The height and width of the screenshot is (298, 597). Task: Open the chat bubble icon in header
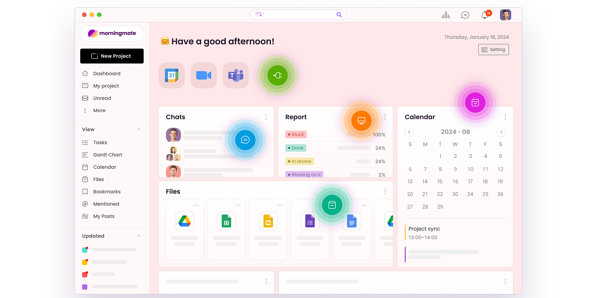[x=465, y=15]
